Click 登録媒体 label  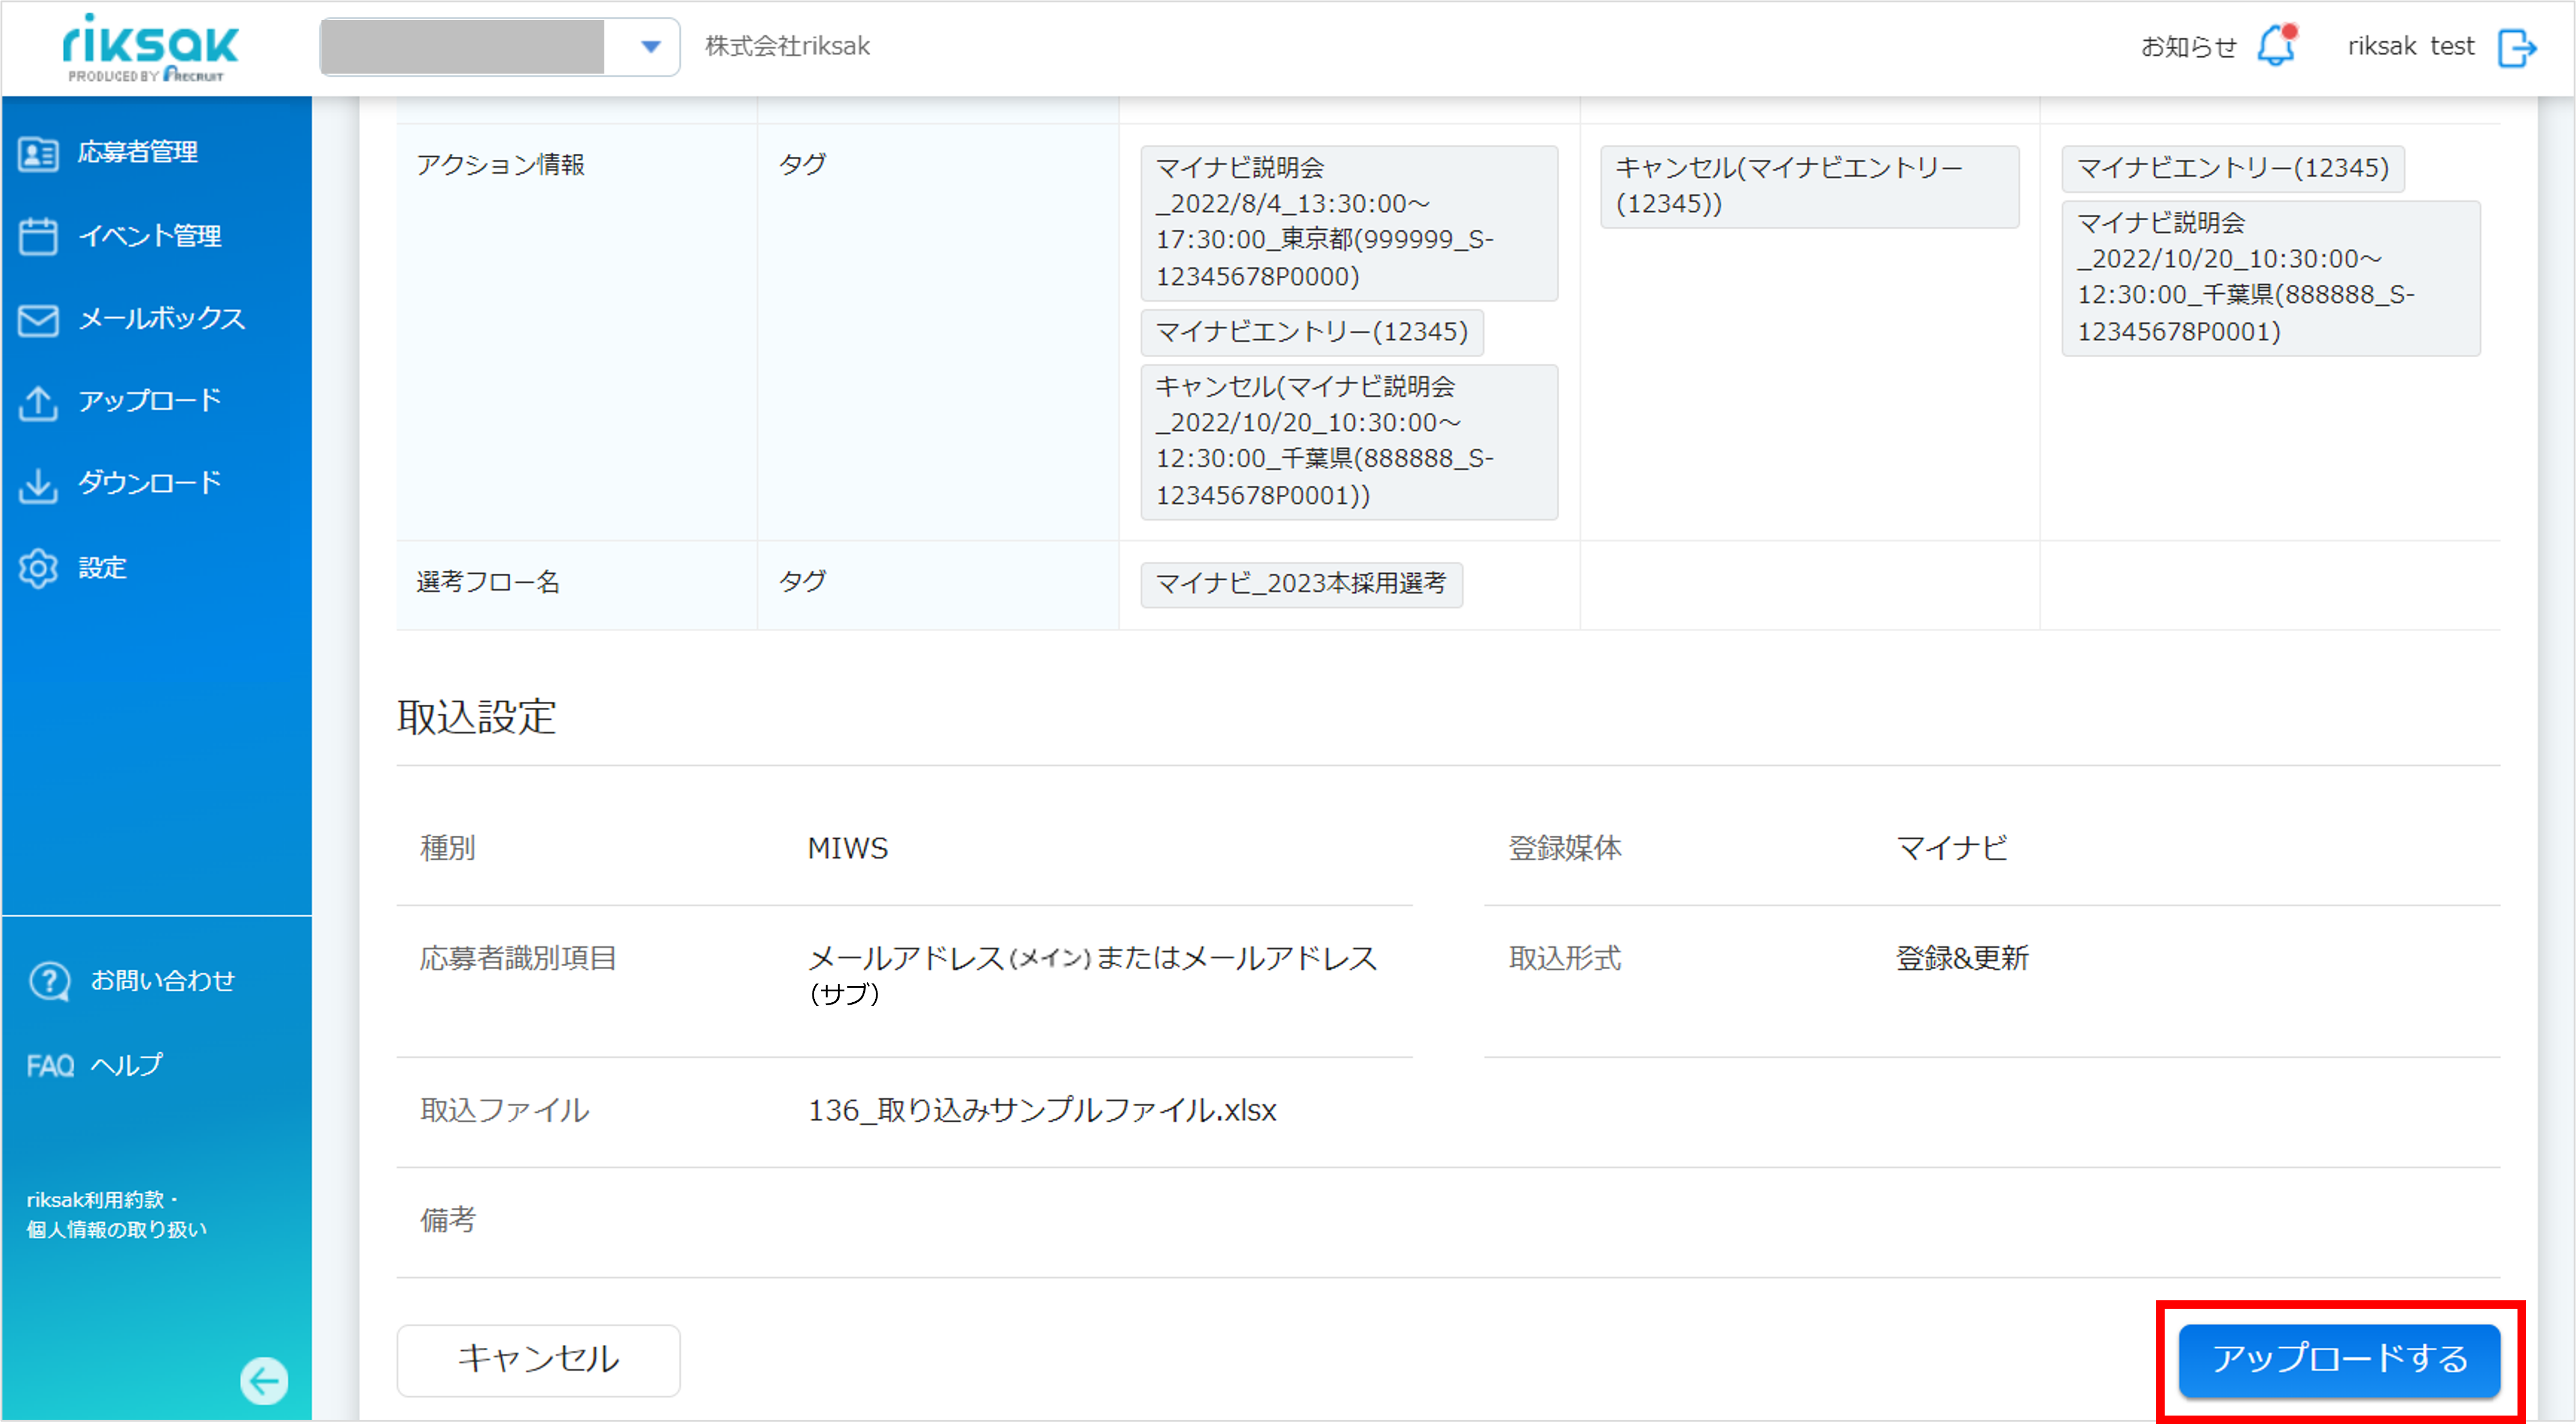[x=1564, y=848]
